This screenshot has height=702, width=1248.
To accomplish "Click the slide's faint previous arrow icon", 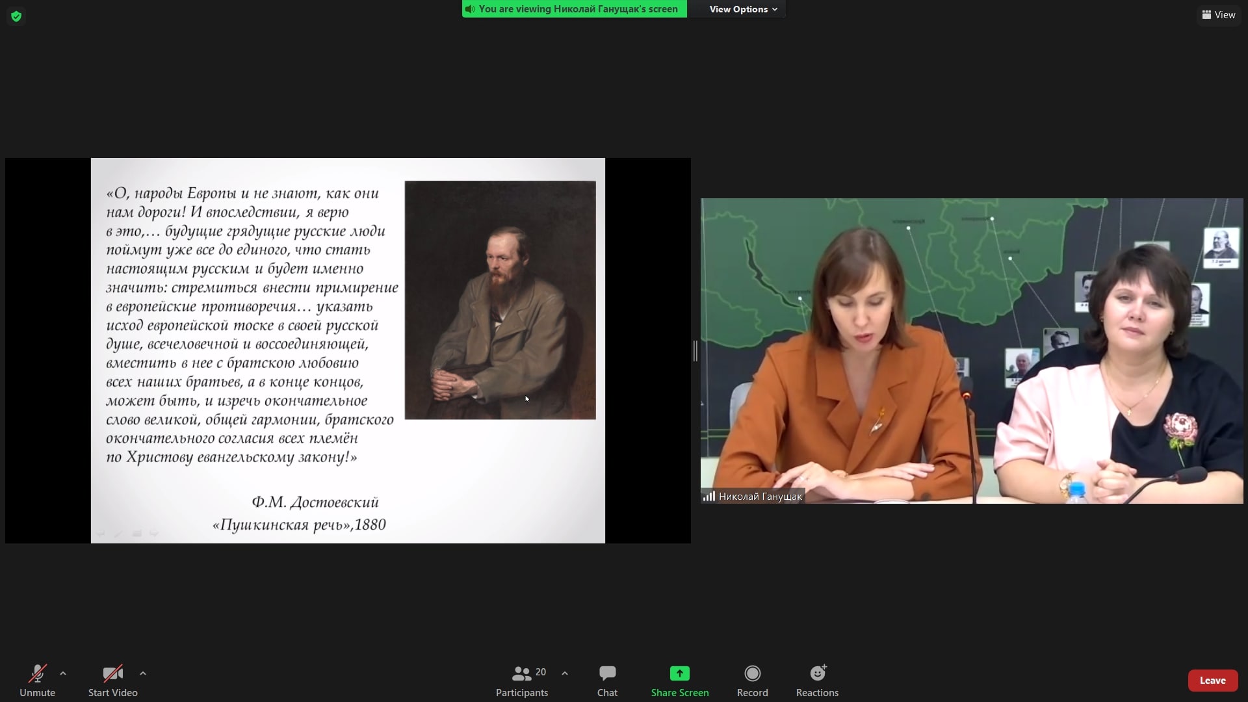I will [x=101, y=534].
